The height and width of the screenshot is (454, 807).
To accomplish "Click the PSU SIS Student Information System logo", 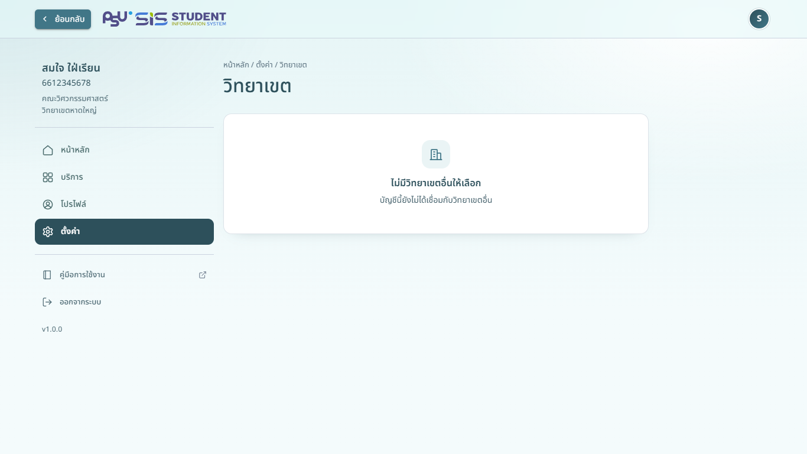I will tap(164, 19).
